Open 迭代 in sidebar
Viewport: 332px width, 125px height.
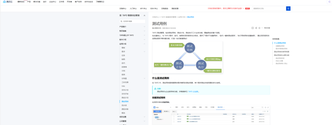(x=123, y=63)
